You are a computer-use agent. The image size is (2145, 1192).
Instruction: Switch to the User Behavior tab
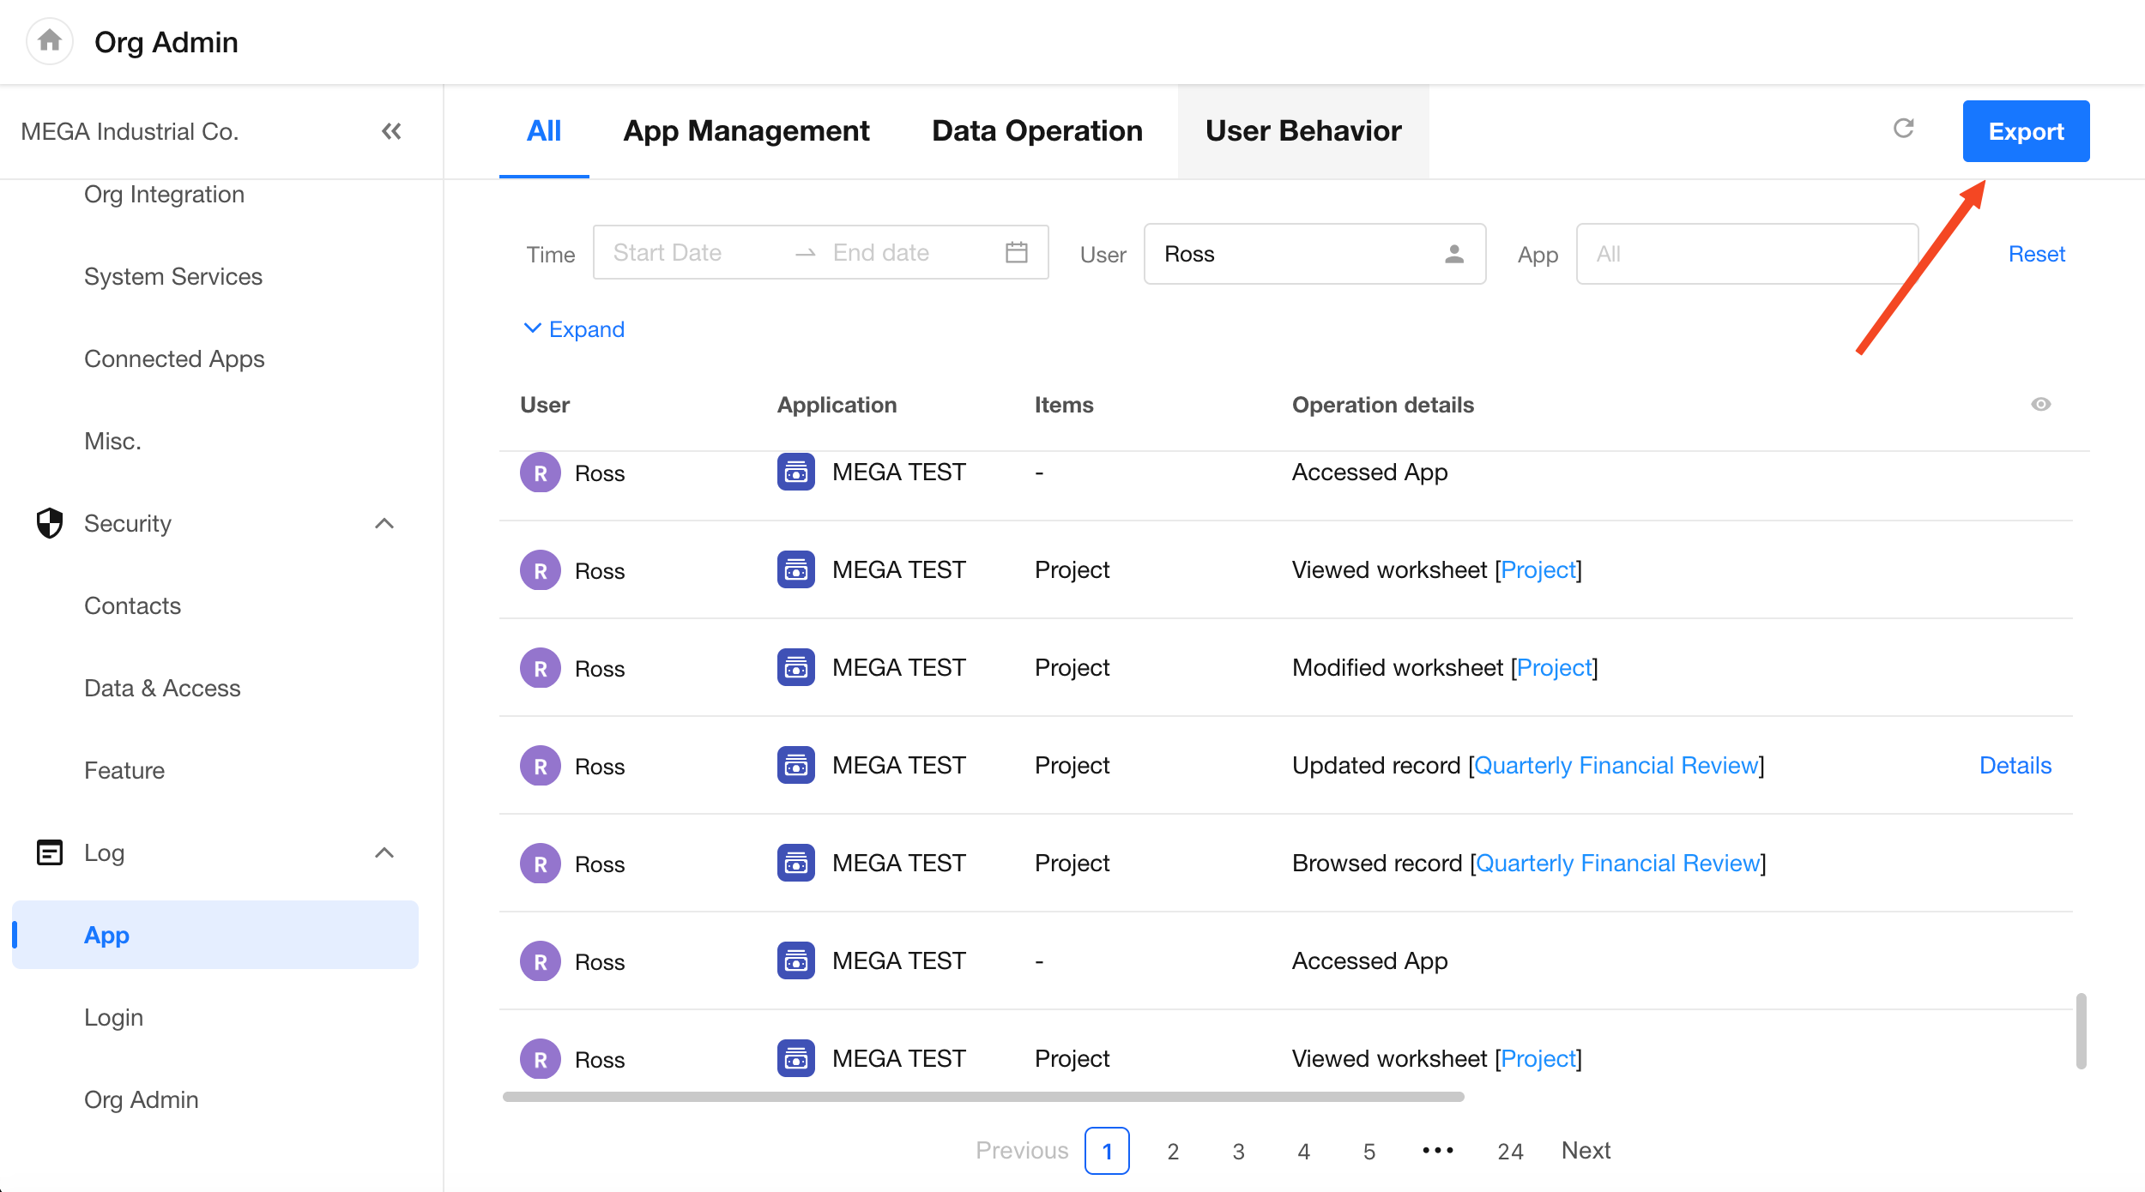(x=1302, y=131)
